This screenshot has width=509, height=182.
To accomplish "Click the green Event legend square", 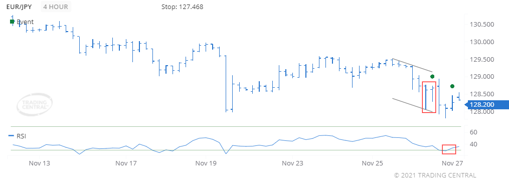I will 12,22.
